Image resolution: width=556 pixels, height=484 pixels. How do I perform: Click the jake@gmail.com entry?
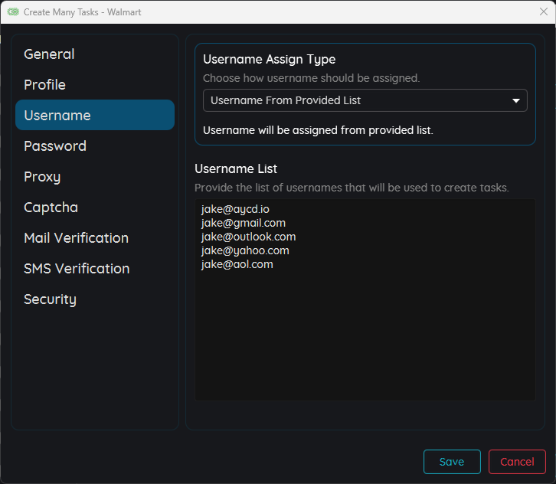pyautogui.click(x=243, y=223)
